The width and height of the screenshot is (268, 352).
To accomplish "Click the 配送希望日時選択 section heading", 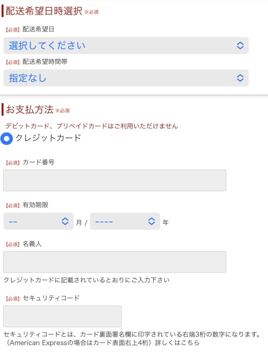I will (x=44, y=11).
